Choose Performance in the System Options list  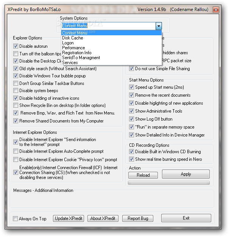pyautogui.click(x=112, y=48)
